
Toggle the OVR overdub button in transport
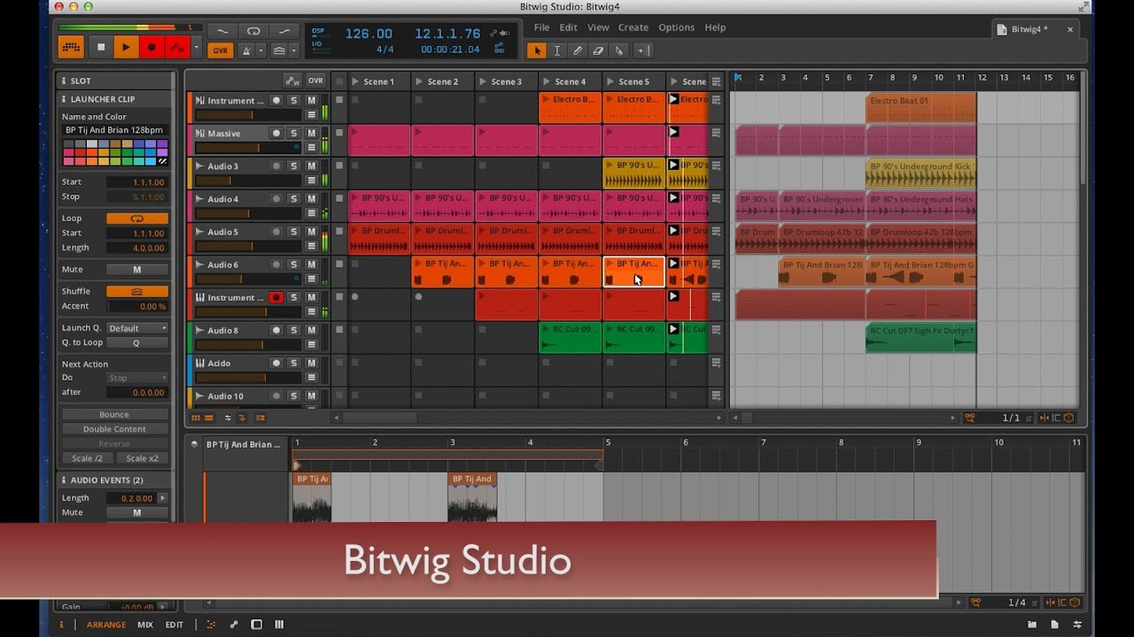coord(220,50)
